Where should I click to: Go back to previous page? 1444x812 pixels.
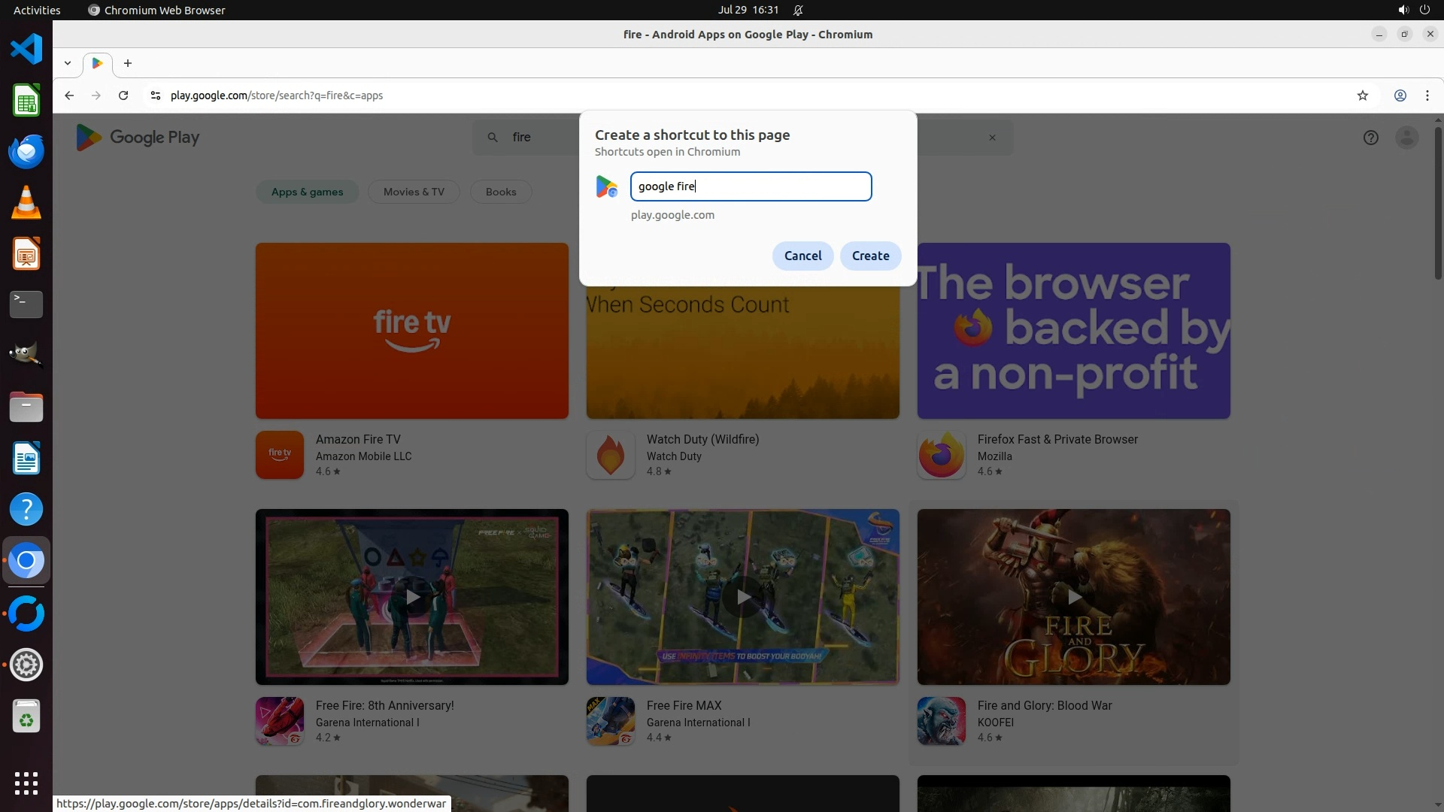point(69,95)
